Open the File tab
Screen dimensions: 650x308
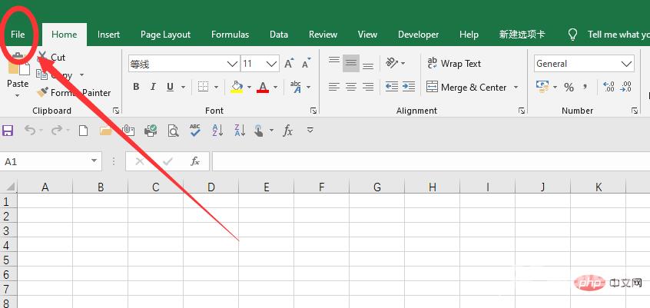18,35
